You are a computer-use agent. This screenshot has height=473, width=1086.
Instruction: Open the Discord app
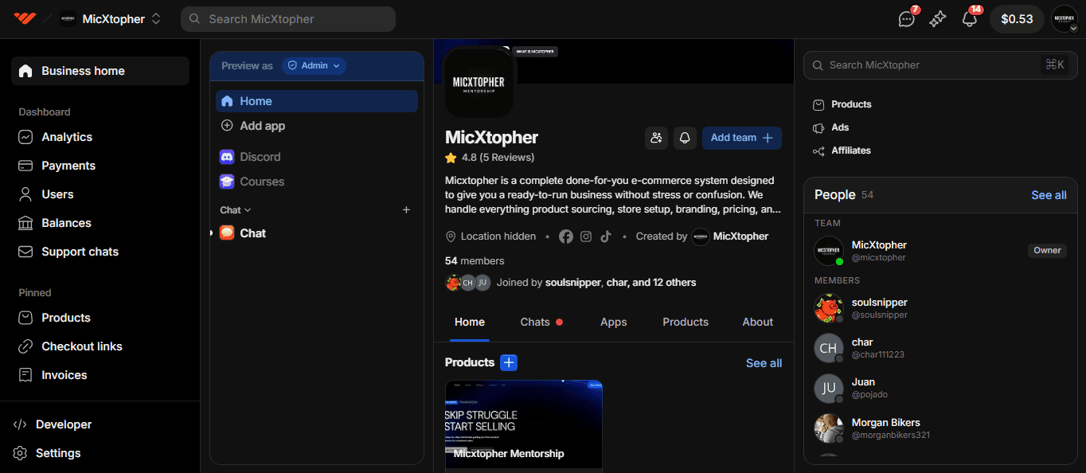(317, 157)
